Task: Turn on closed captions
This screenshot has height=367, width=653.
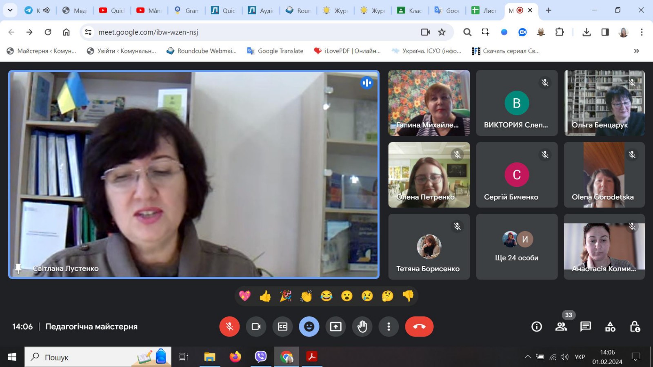Action: tap(282, 327)
